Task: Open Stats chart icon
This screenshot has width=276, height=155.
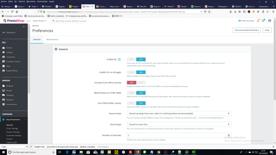Action: 4,66
